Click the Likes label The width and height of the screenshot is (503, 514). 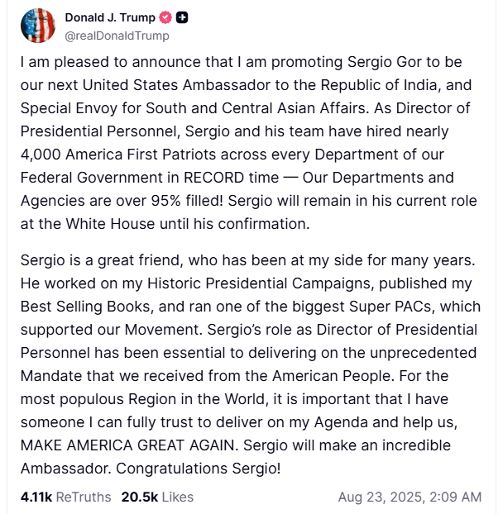tap(177, 497)
